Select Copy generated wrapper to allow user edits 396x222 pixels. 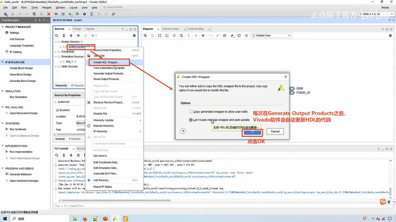(191, 112)
